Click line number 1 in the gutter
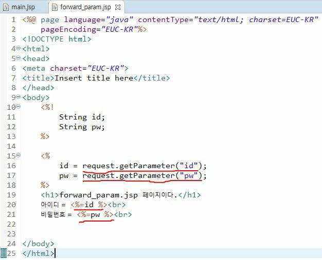 13,19
